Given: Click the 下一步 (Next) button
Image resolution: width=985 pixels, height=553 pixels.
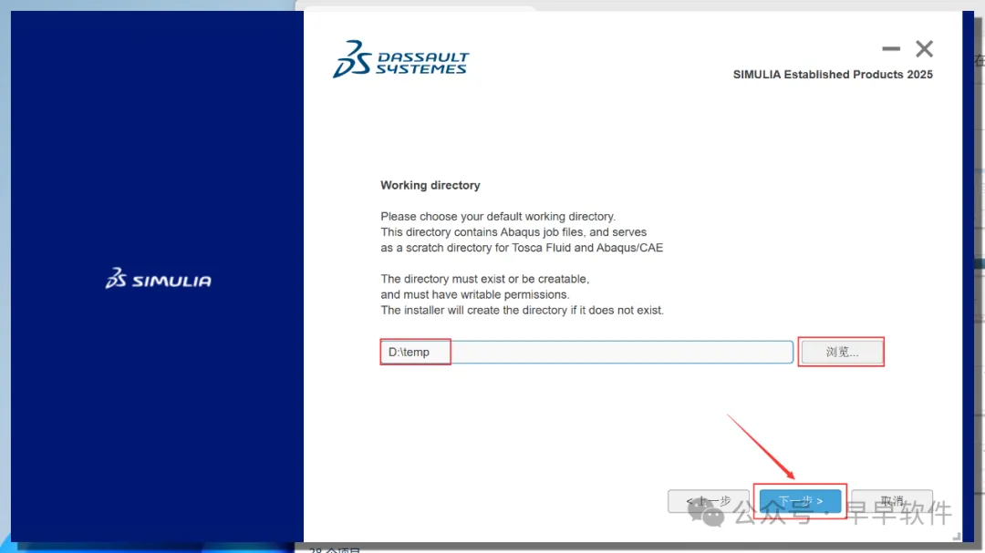Looking at the screenshot, I should [x=800, y=501].
